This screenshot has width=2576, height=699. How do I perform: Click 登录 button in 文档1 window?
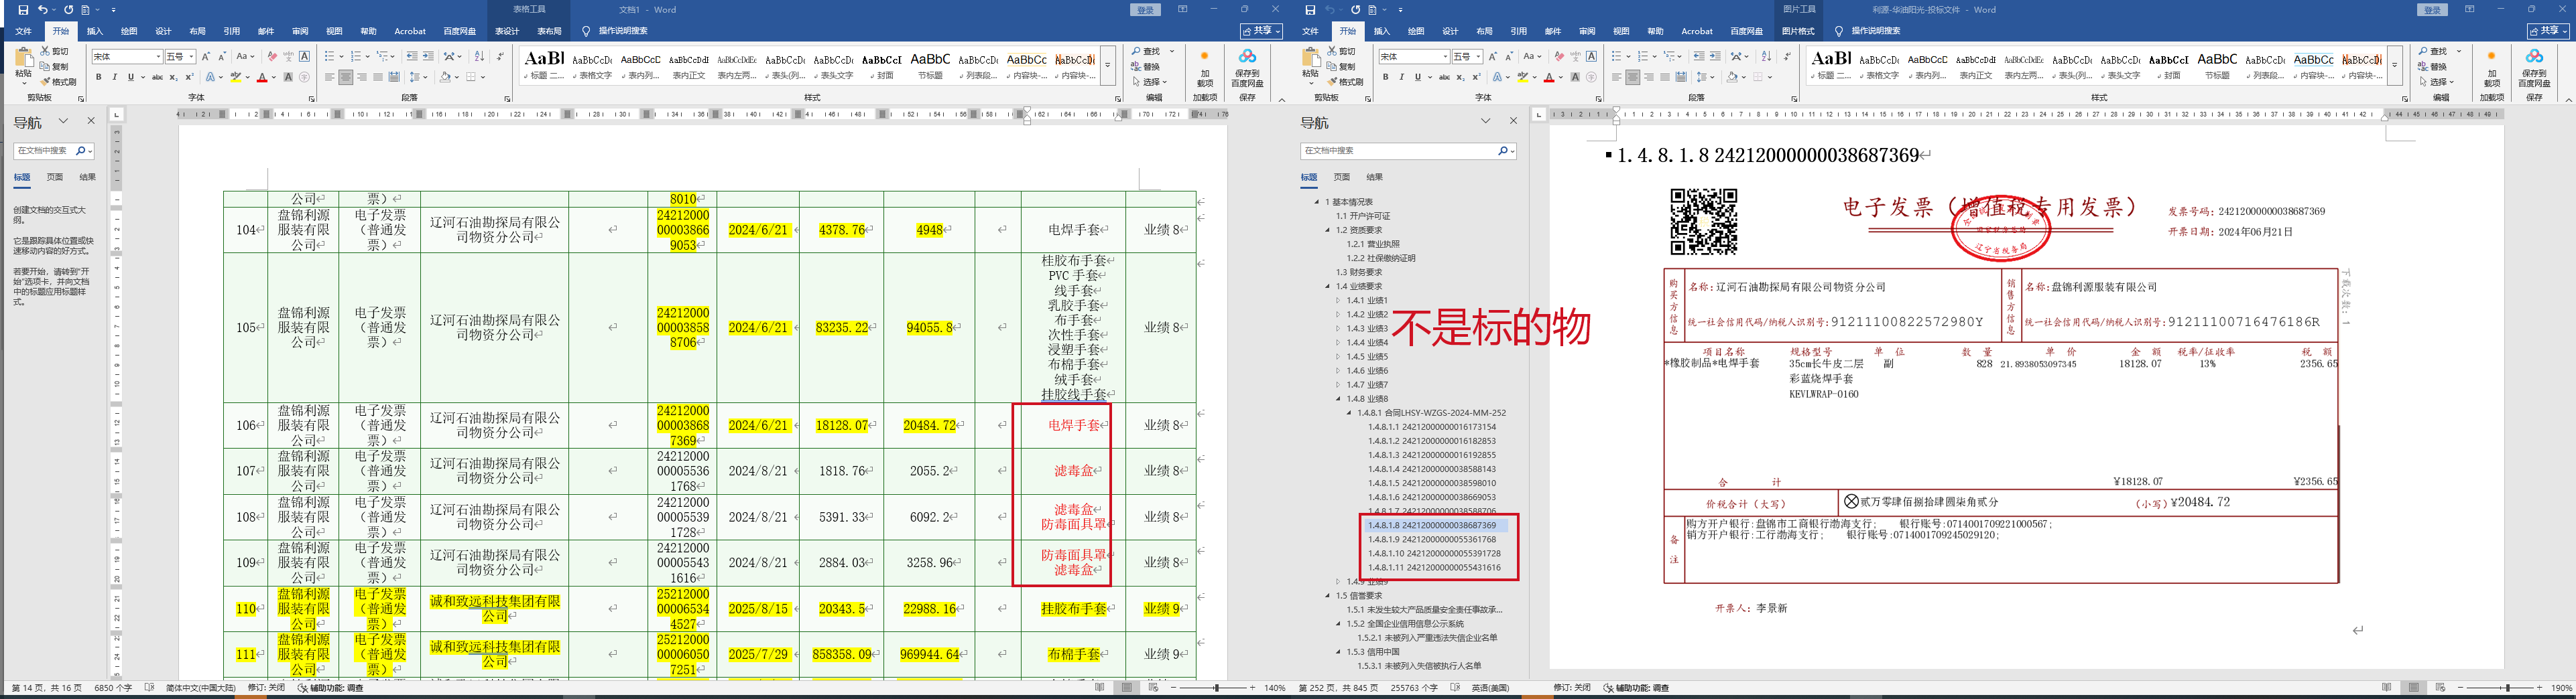(1145, 10)
